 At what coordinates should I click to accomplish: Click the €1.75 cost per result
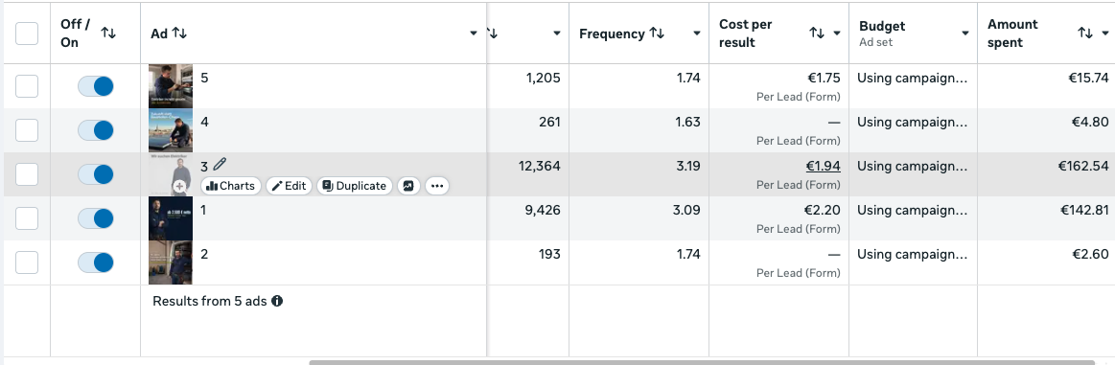[825, 79]
